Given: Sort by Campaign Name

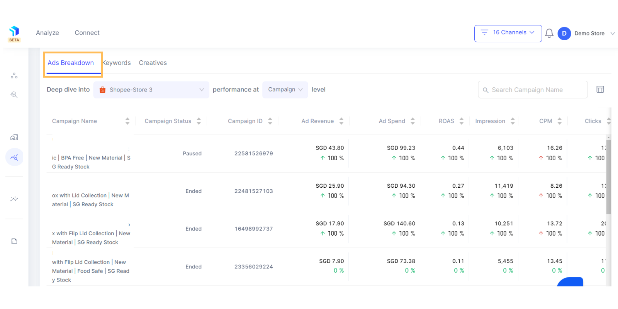Looking at the screenshot, I should [x=127, y=121].
